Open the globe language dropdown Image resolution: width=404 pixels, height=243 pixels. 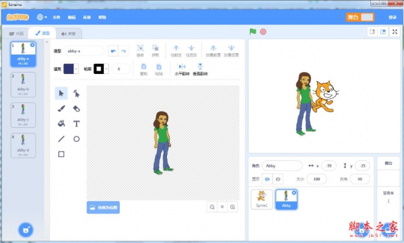click(x=42, y=18)
